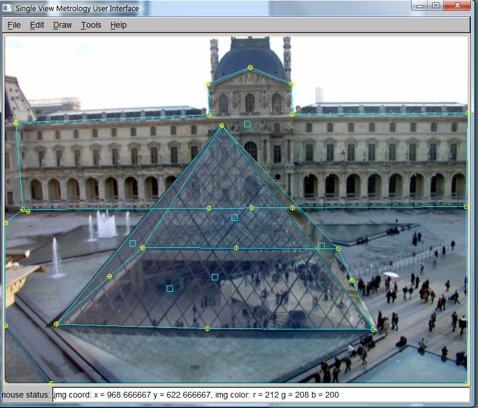The image size is (478, 408).
Task: Open the Help menu
Action: point(118,25)
